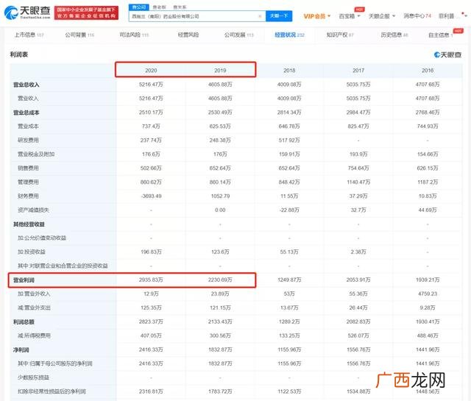
Task: Click 营业总收入 value 5216.47万 for 2020
Action: (x=151, y=85)
